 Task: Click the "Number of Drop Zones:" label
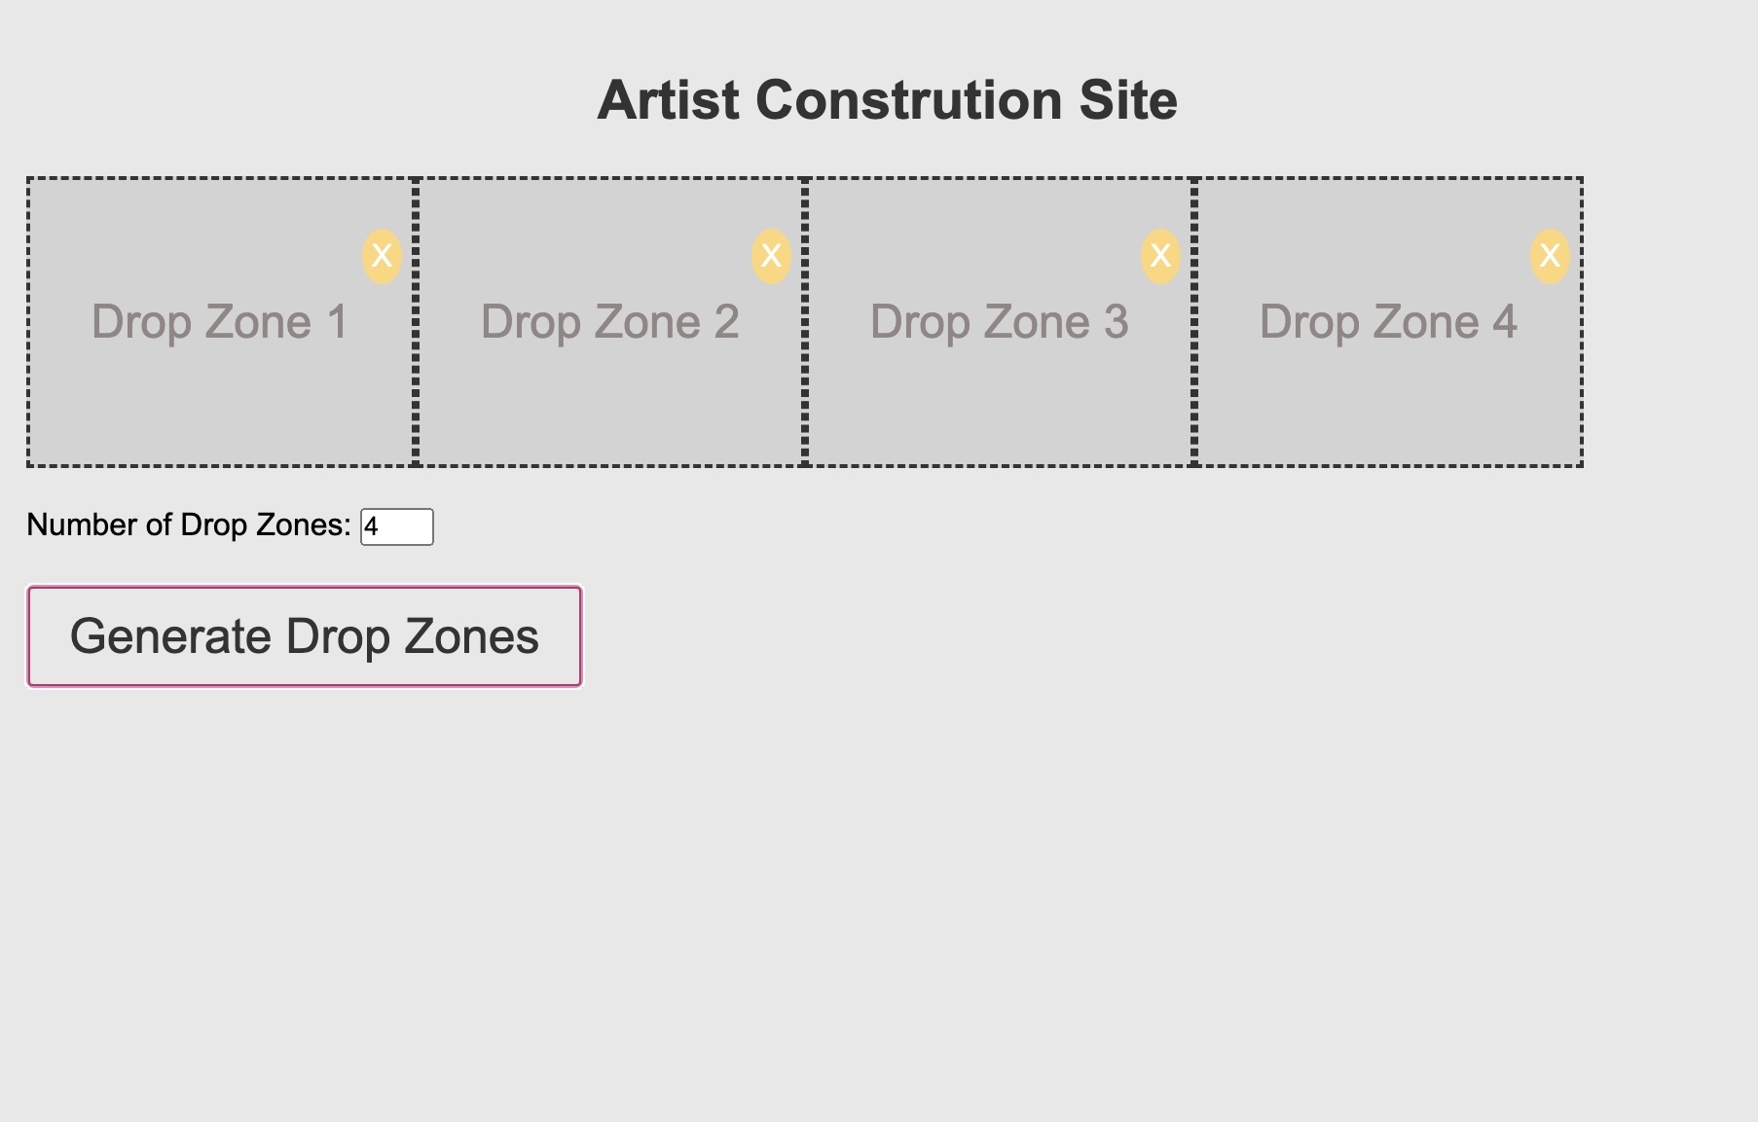188,525
